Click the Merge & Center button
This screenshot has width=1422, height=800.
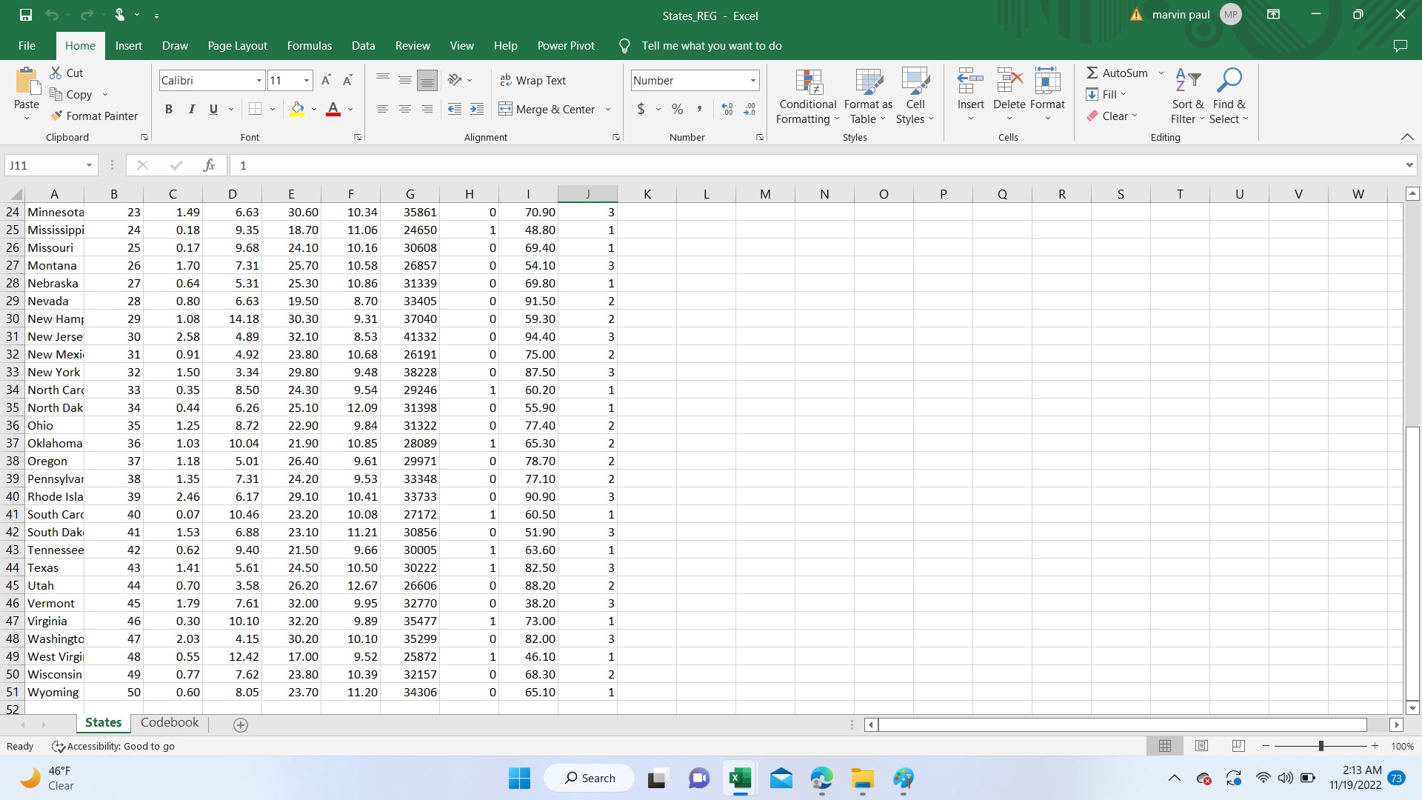[547, 109]
